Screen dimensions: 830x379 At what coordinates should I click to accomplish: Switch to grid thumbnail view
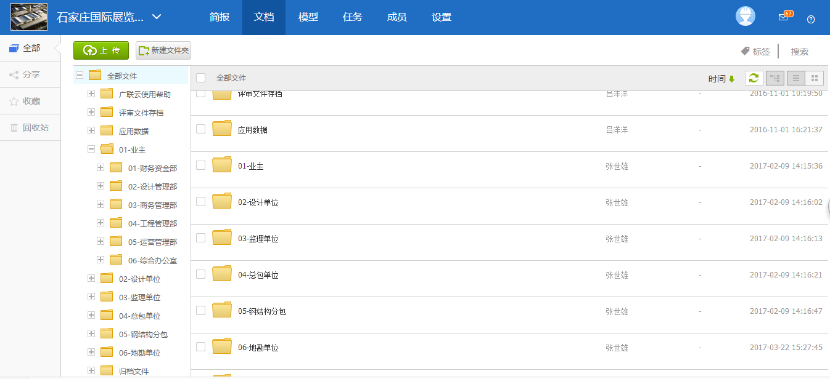tap(815, 78)
